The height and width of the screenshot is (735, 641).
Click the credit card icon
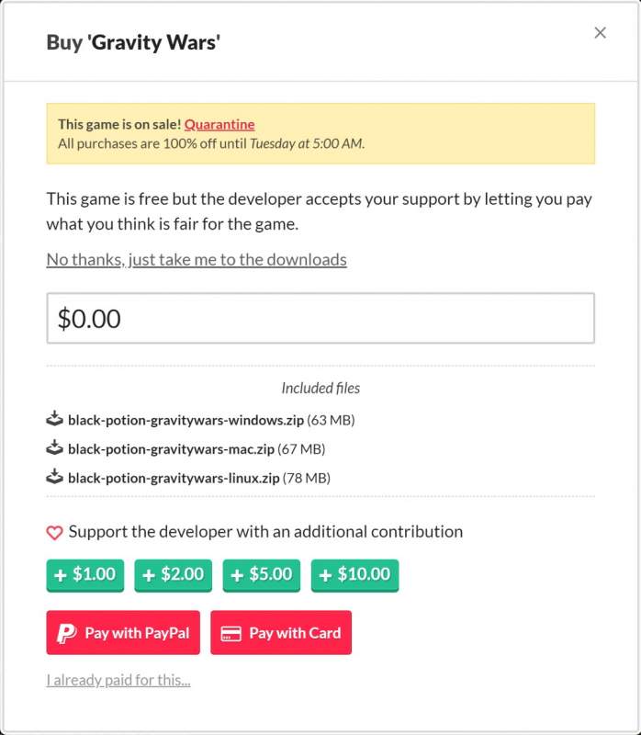(x=231, y=633)
